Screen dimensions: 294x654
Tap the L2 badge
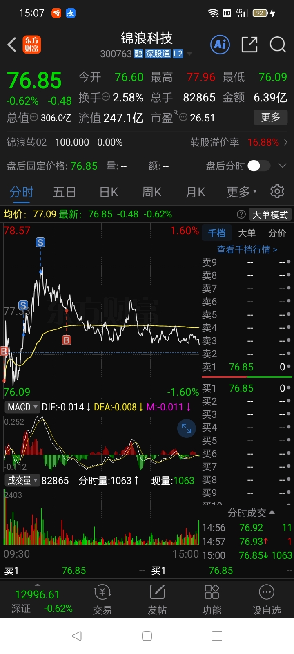[178, 54]
